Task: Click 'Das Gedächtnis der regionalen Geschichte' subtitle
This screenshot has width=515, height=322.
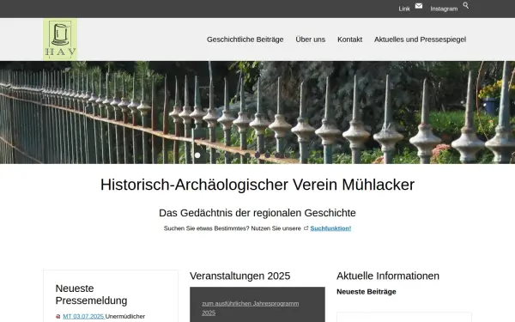Action: [x=257, y=213]
